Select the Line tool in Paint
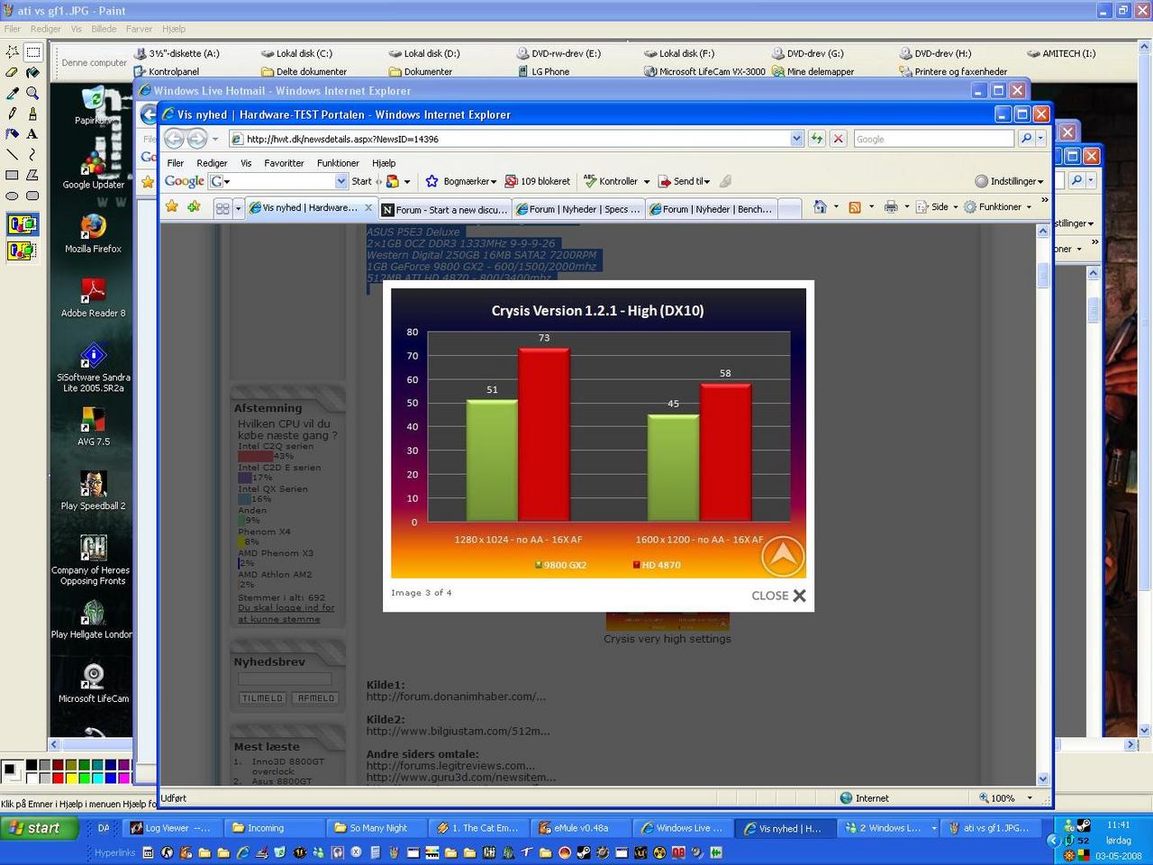This screenshot has height=865, width=1153. (x=13, y=155)
